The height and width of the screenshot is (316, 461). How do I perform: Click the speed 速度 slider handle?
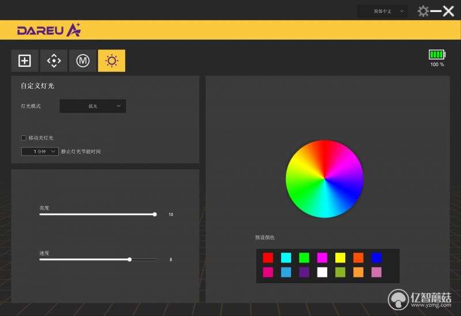130,260
